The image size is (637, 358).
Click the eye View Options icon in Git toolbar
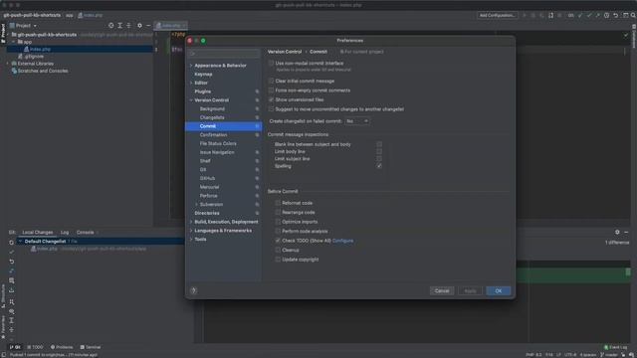[11, 311]
